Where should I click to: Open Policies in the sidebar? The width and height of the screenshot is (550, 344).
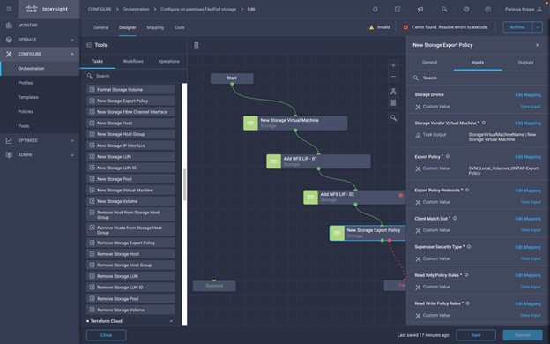tap(26, 112)
